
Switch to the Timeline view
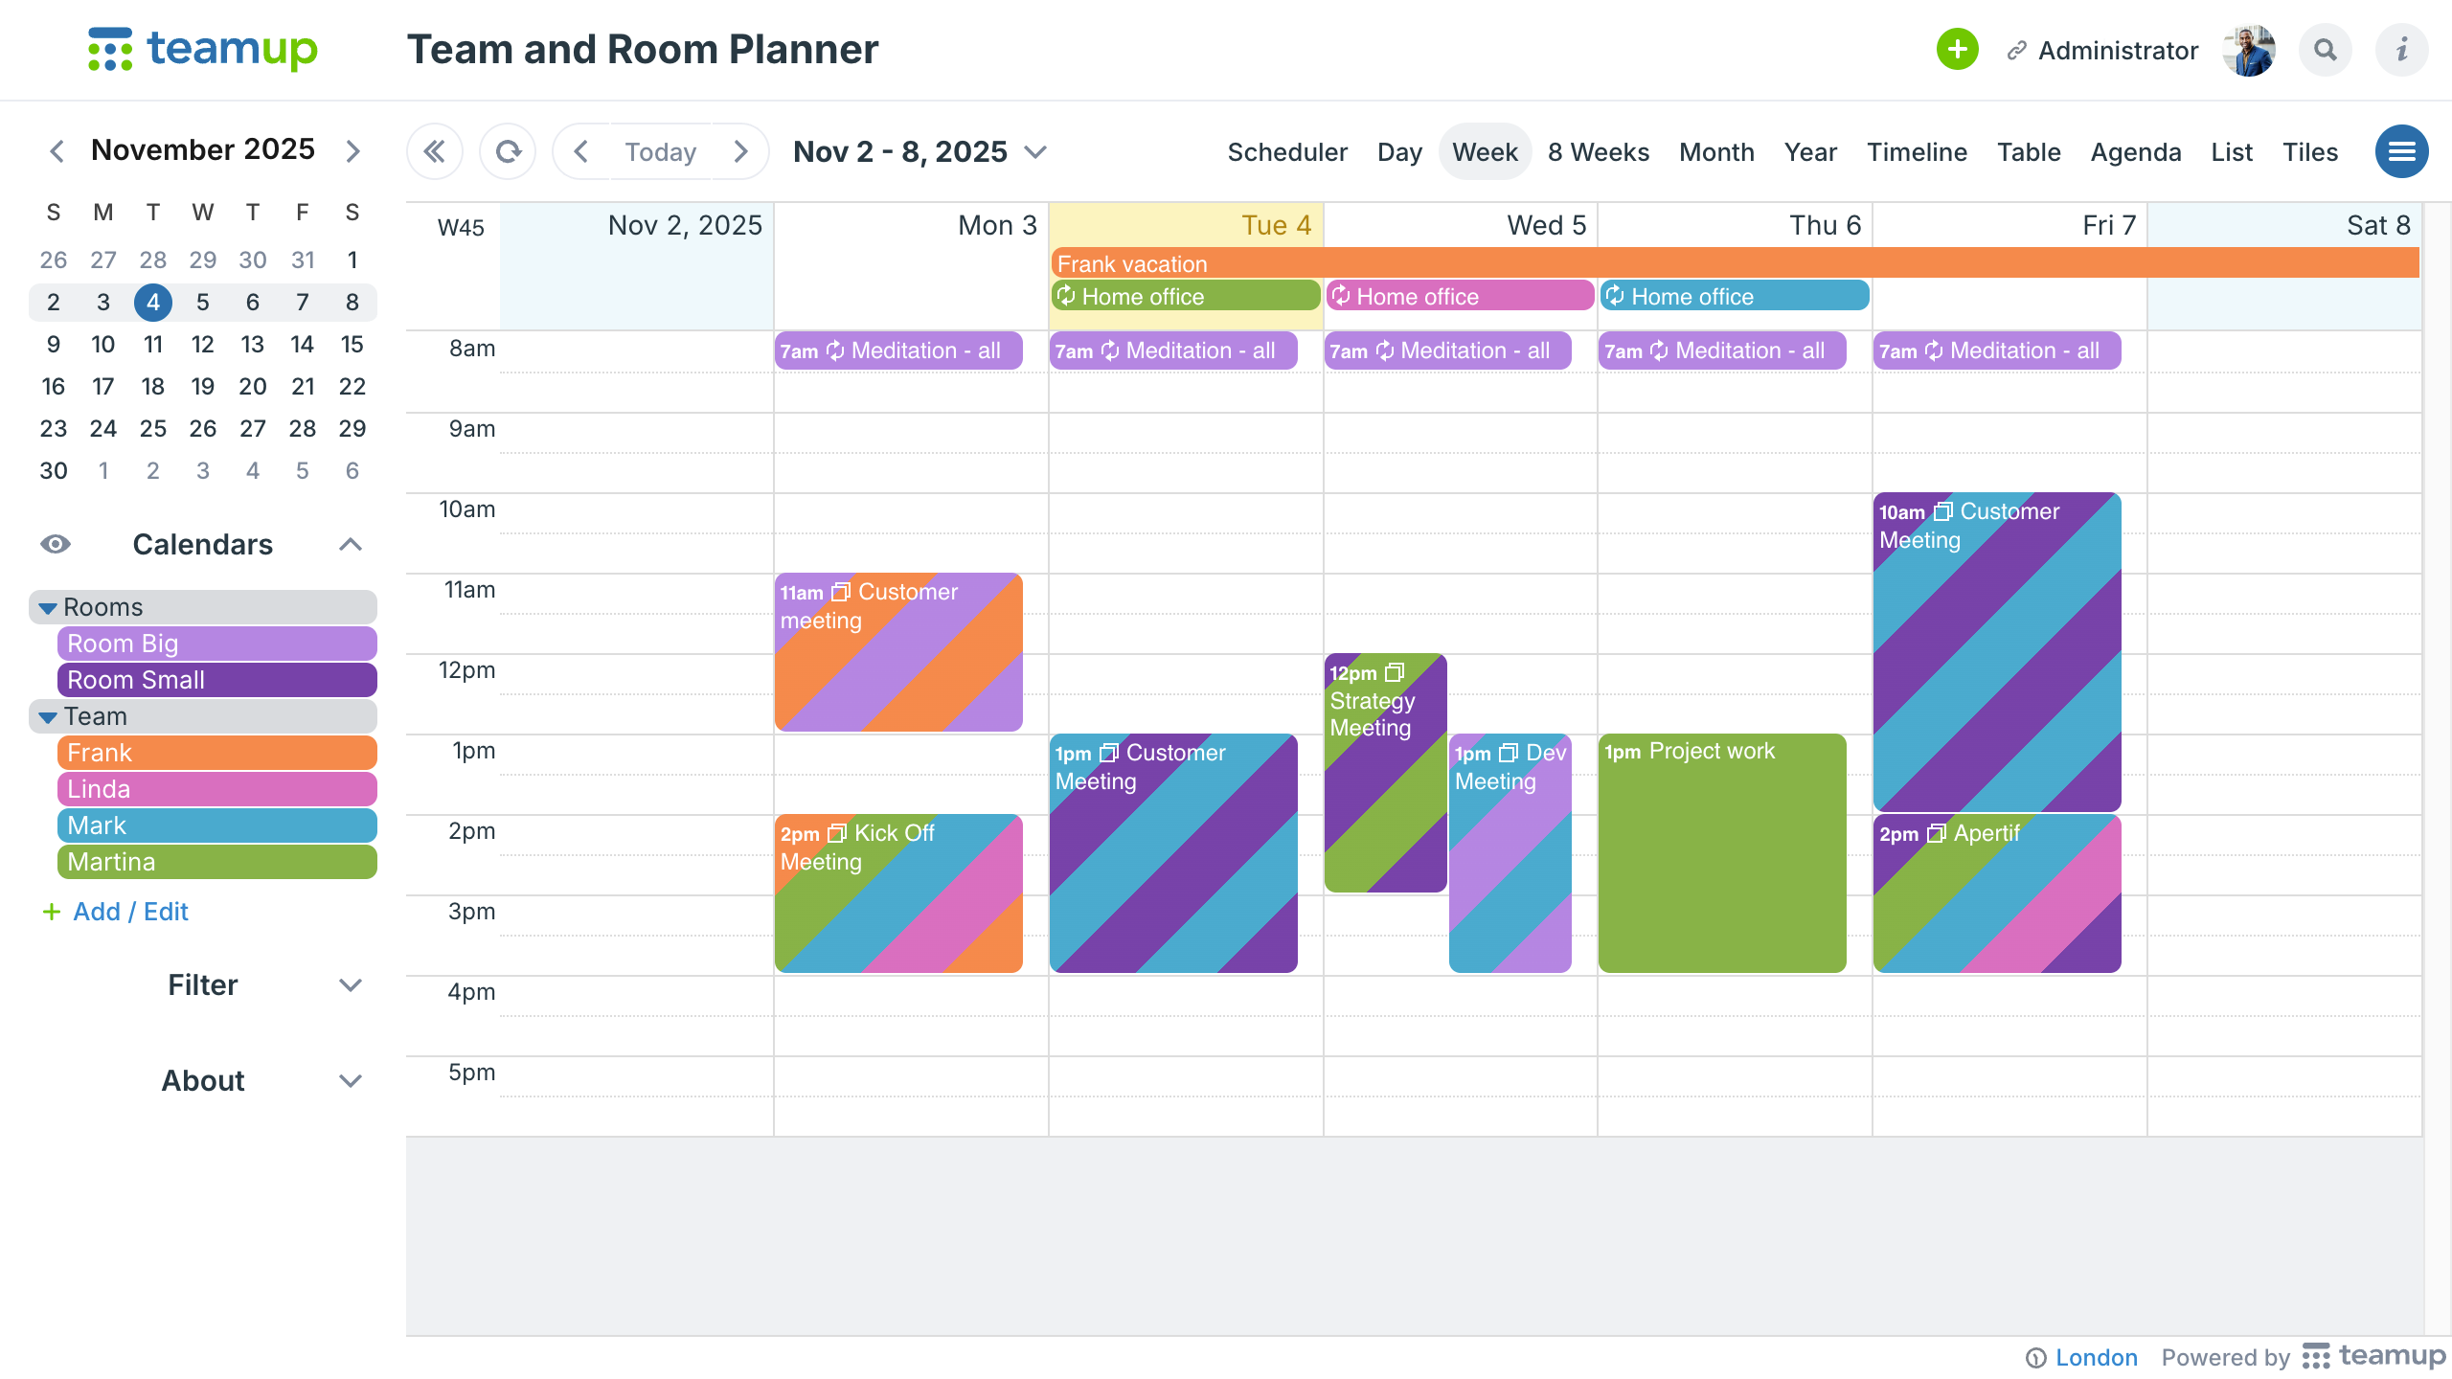click(1917, 151)
